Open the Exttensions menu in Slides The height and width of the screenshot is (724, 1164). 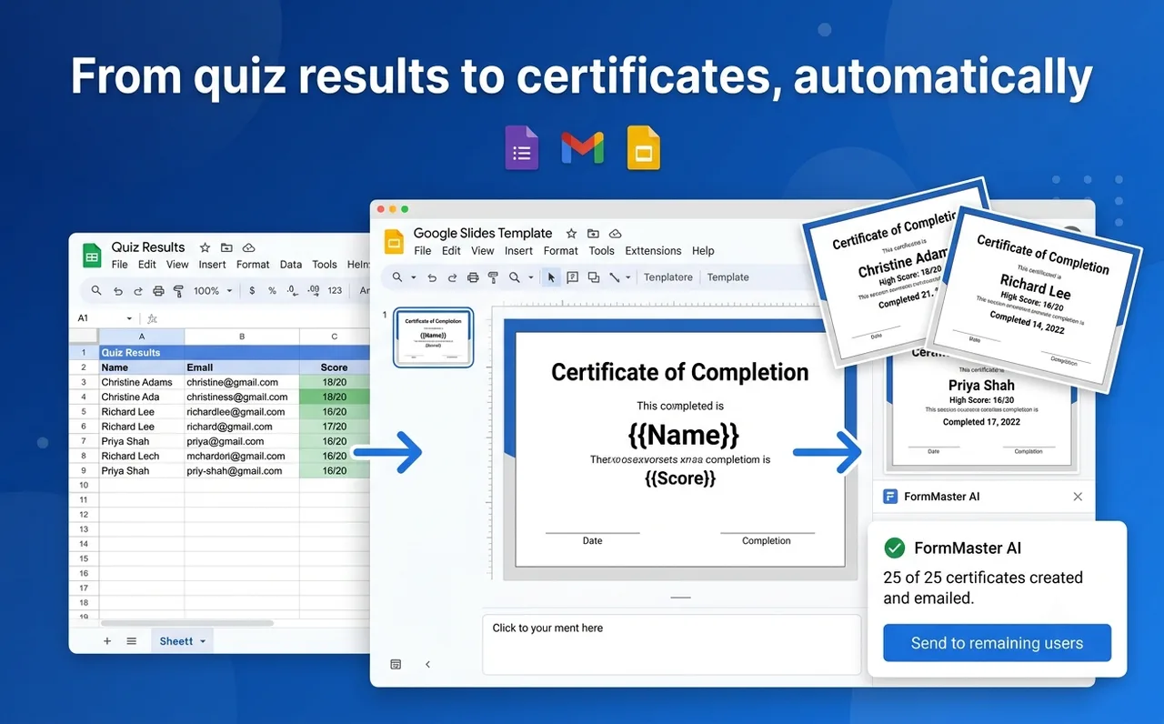653,251
